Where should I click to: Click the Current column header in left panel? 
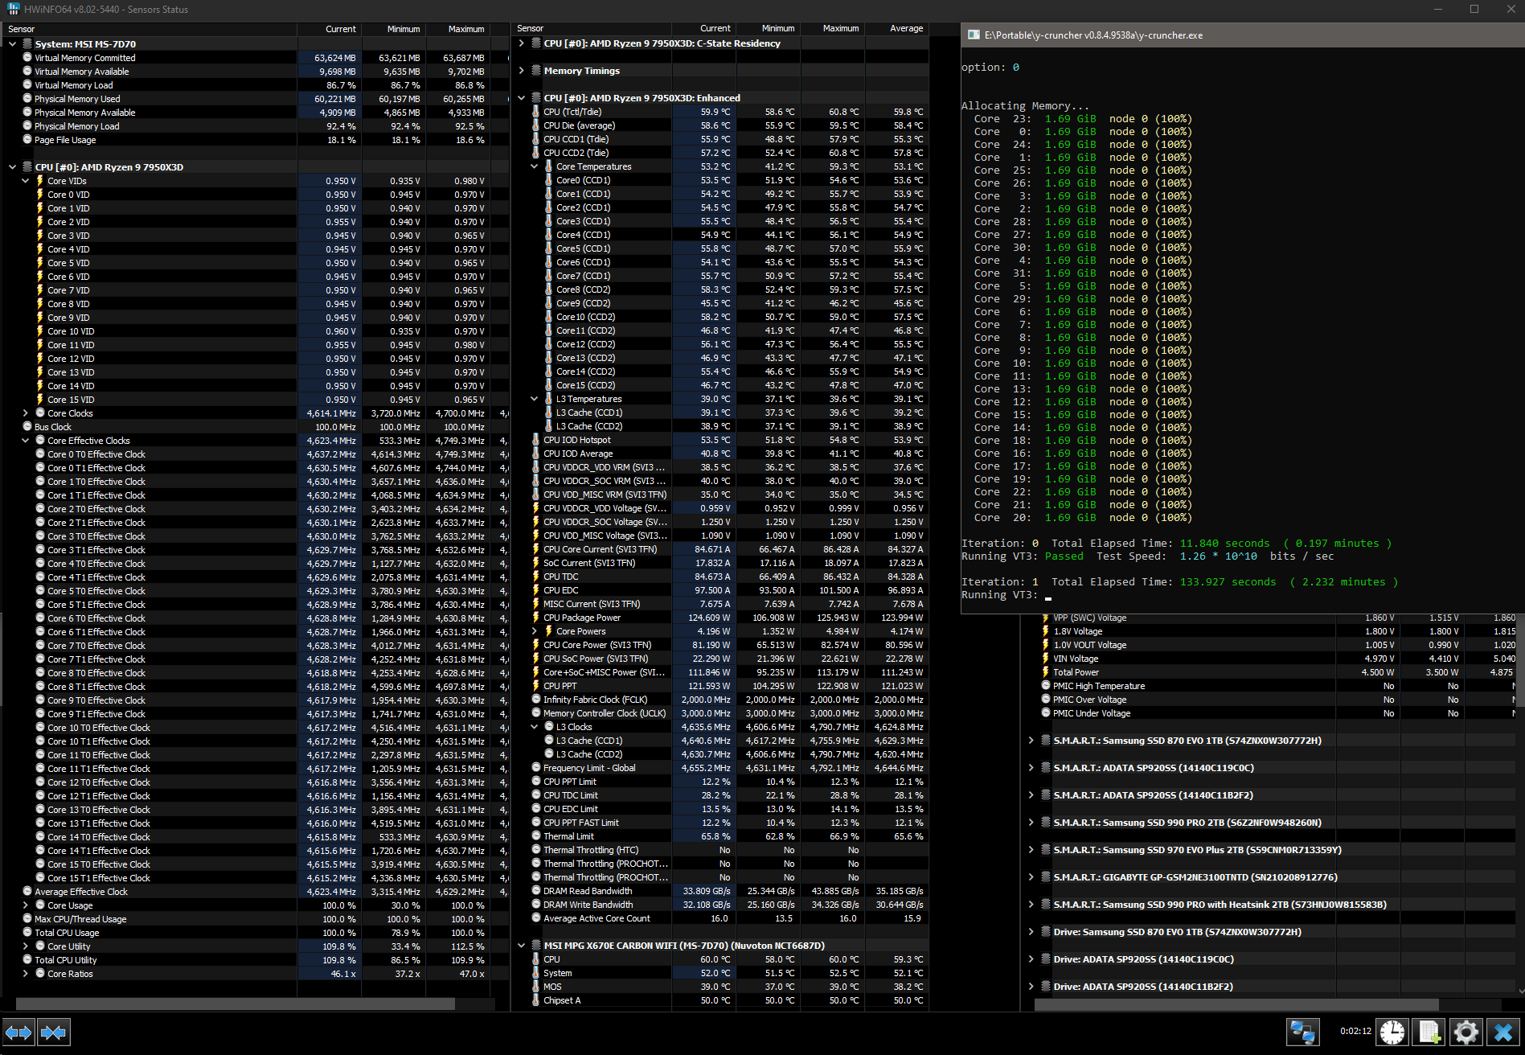pyautogui.click(x=329, y=29)
